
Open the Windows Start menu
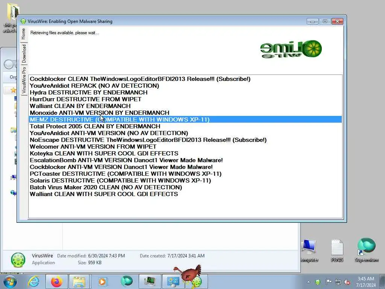point(10,281)
